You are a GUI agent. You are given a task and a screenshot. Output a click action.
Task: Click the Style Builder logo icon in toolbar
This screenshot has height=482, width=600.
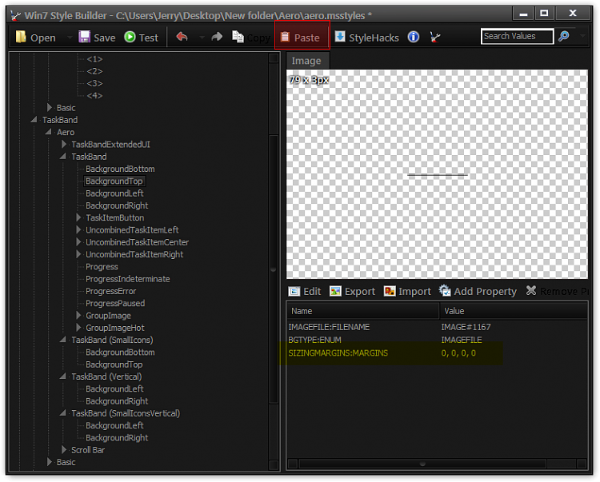click(x=435, y=37)
